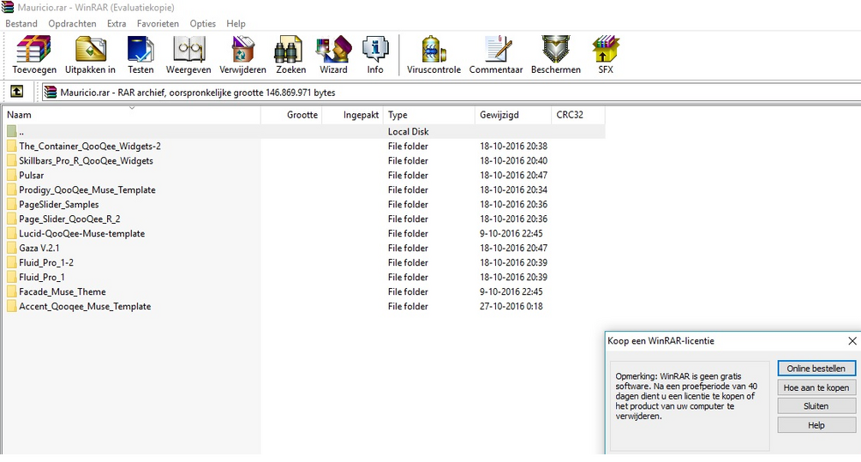Sort by the Type column header
Viewport: 861px width, 462px height.
[x=429, y=115]
